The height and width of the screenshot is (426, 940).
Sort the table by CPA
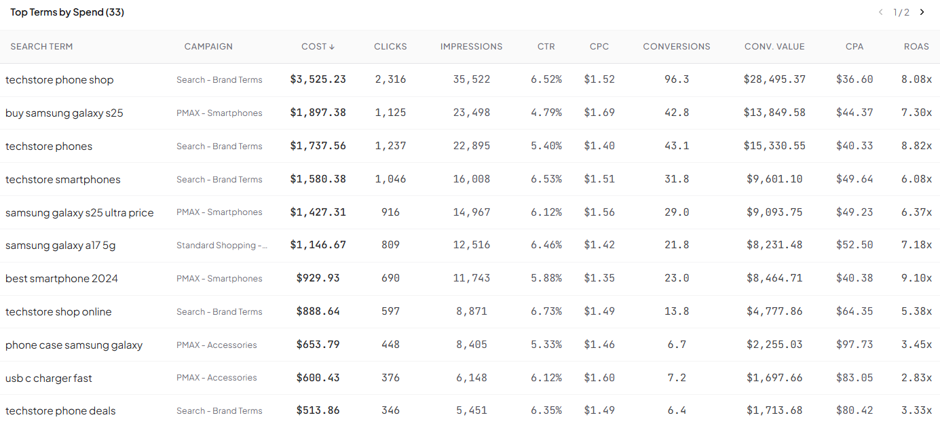[854, 46]
